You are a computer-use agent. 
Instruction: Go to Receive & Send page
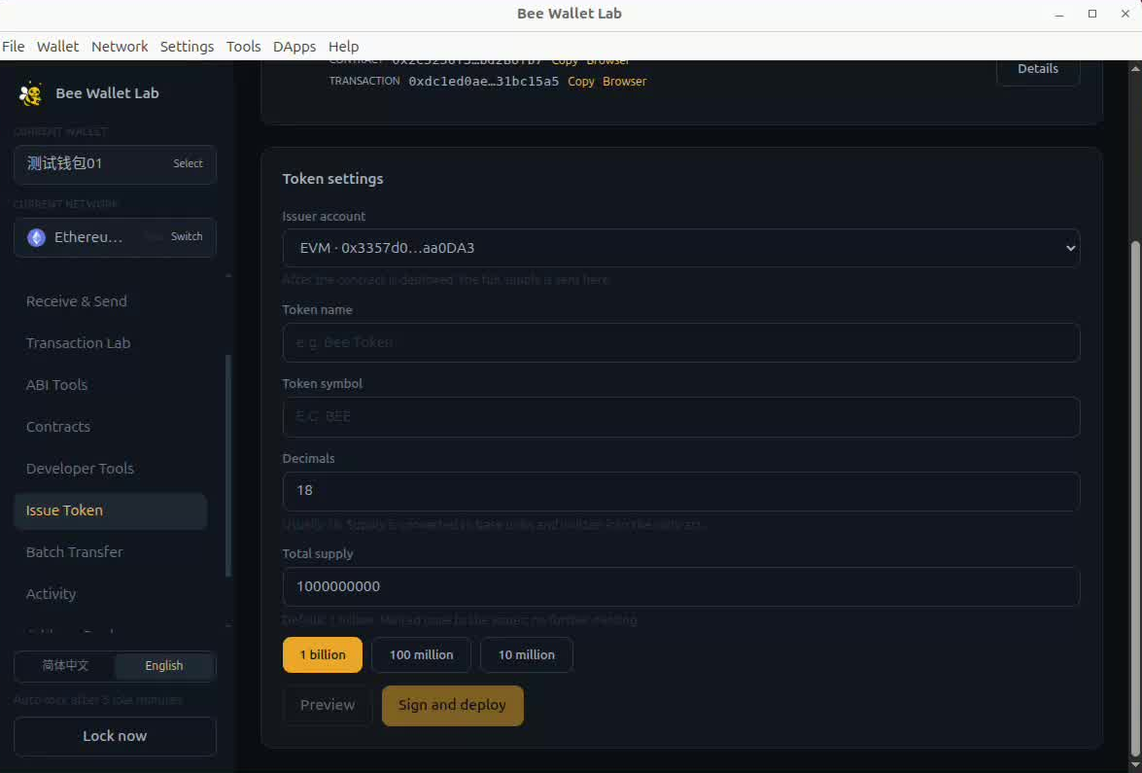click(110, 301)
